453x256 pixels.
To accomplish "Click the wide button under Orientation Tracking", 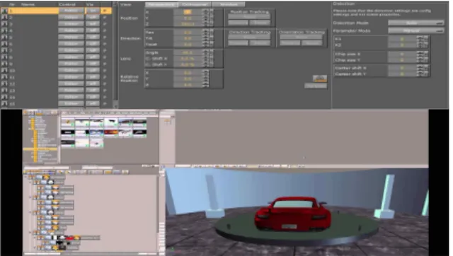I will [x=302, y=37].
